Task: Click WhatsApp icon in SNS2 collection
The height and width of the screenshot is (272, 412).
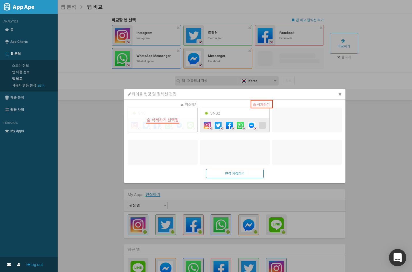Action: click(240, 125)
